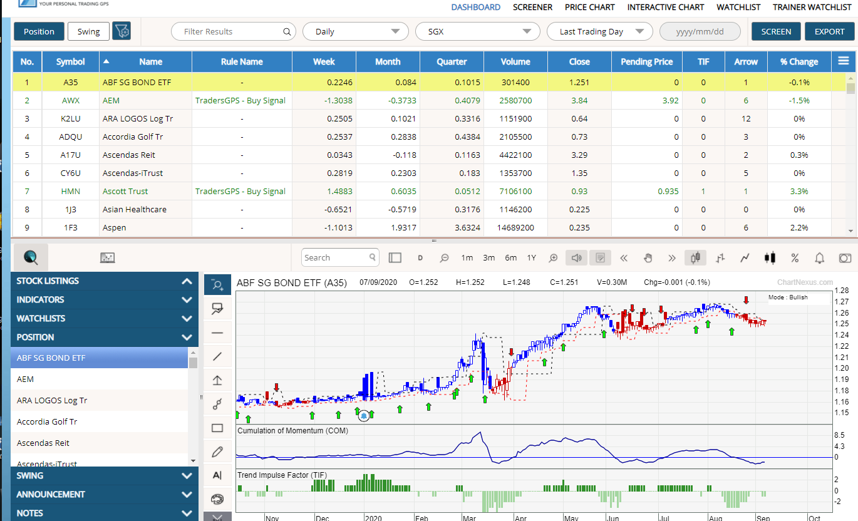
Task: Select the trend line drawing tool
Action: [217, 356]
